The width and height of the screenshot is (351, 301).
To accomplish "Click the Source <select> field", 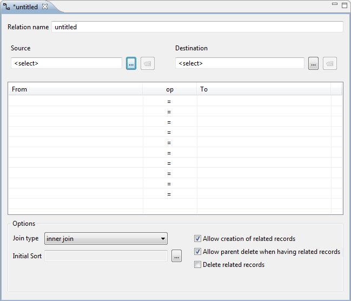I will [67, 63].
